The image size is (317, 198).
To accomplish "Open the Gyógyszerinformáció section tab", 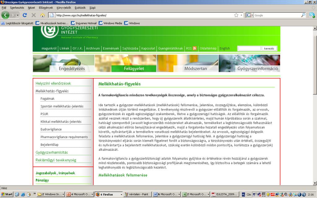I will (x=258, y=68).
